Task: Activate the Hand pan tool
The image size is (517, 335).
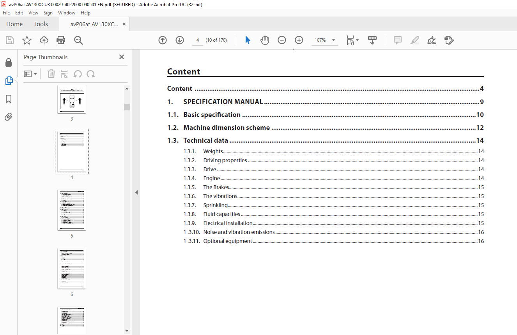Action: [265, 40]
